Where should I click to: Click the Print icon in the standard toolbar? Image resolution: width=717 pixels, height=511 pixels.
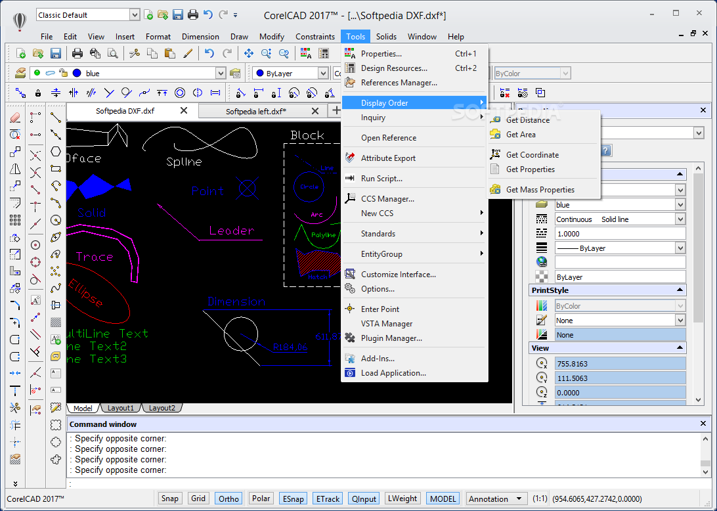pyautogui.click(x=77, y=53)
